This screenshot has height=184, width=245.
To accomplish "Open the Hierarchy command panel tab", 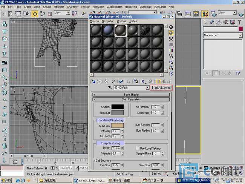I will pyautogui.click(x=219, y=22).
